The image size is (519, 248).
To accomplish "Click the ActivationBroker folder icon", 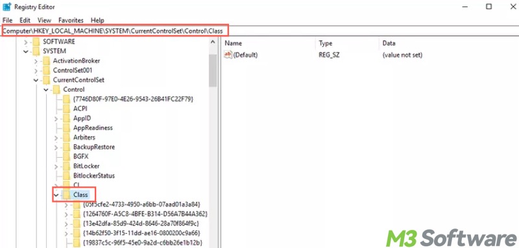I will [x=46, y=61].
